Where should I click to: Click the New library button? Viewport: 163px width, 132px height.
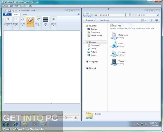point(104,20)
